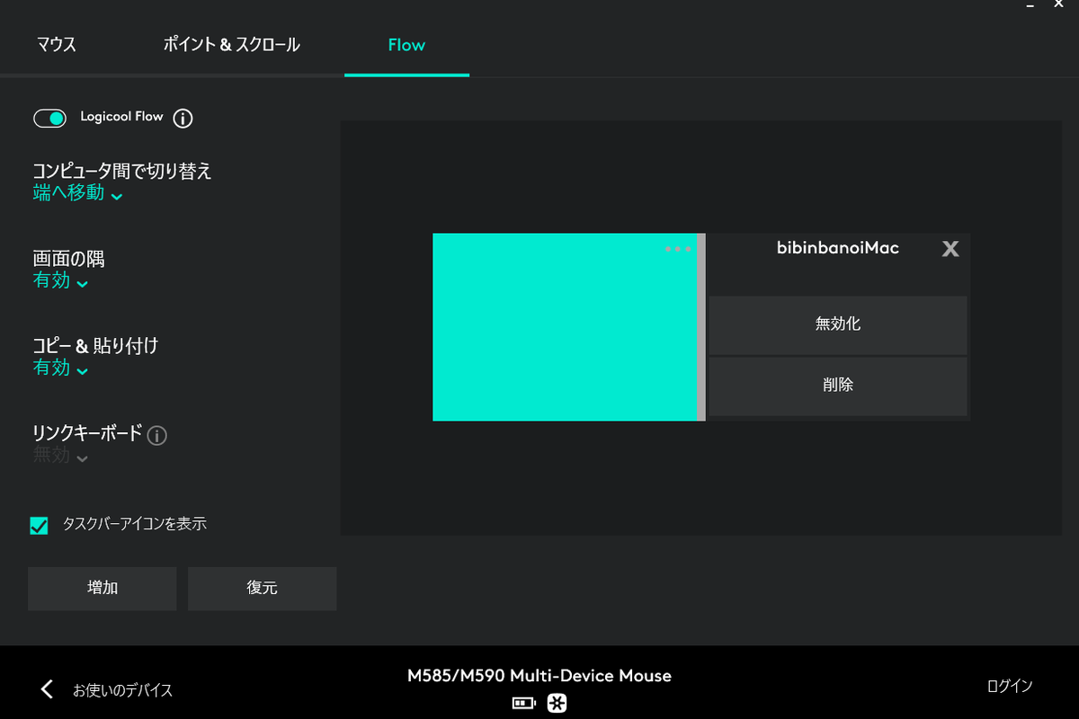The image size is (1079, 719).
Task: Click the three-dots menu on the cyan computer
Action: coord(678,248)
